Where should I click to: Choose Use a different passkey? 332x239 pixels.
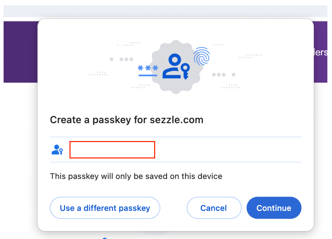[x=105, y=208]
